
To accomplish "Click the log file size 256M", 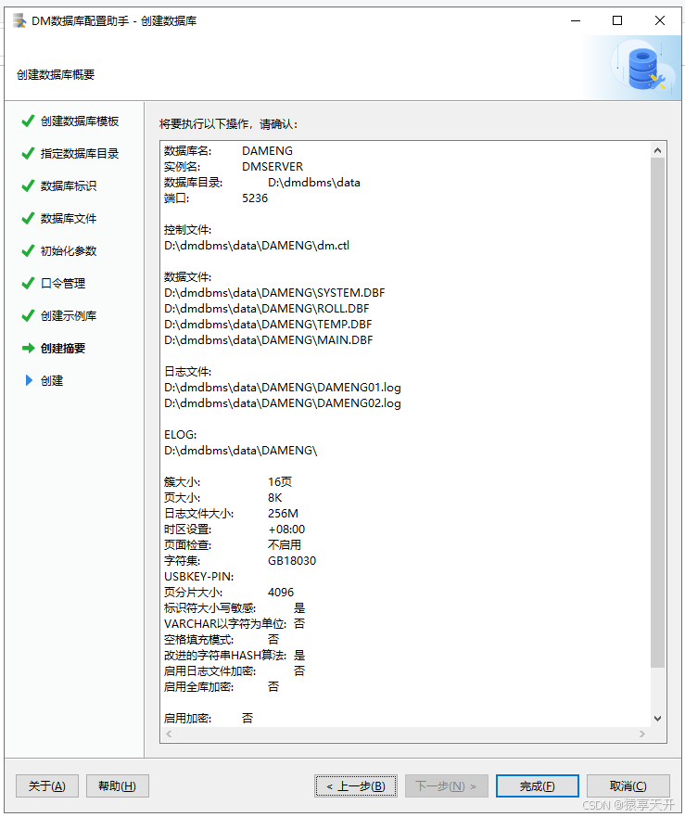I will (283, 513).
